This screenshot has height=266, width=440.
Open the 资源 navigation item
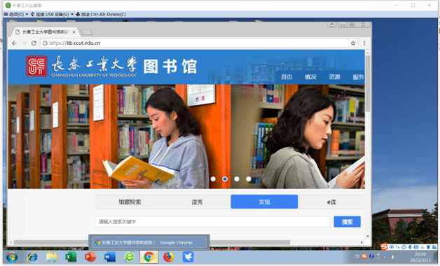[x=334, y=77]
